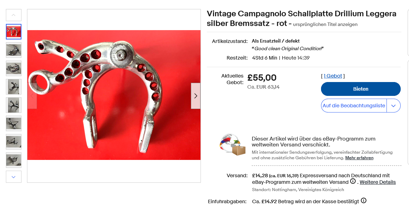Screen dimensions: 409x207
Task: Click the main brake caliper product image
Action: 114,95
